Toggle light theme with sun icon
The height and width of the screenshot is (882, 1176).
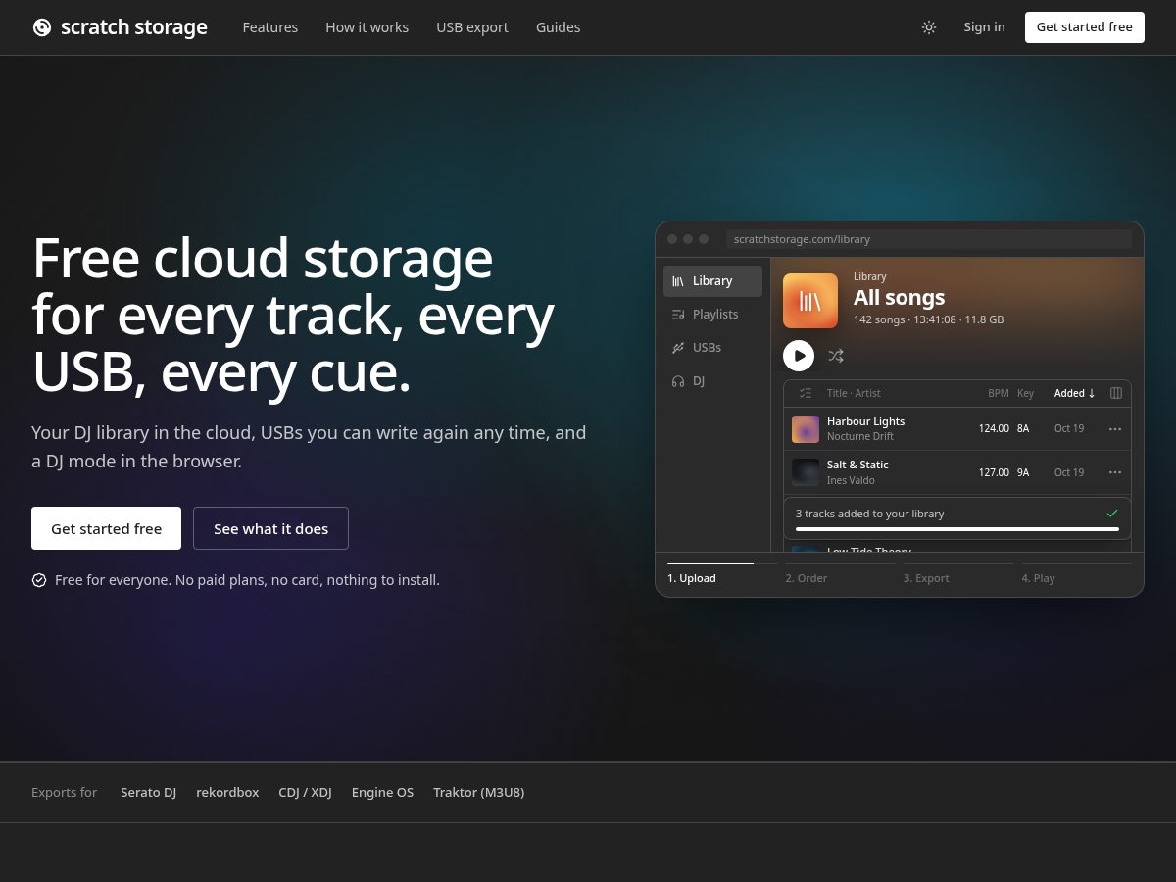[x=929, y=27]
